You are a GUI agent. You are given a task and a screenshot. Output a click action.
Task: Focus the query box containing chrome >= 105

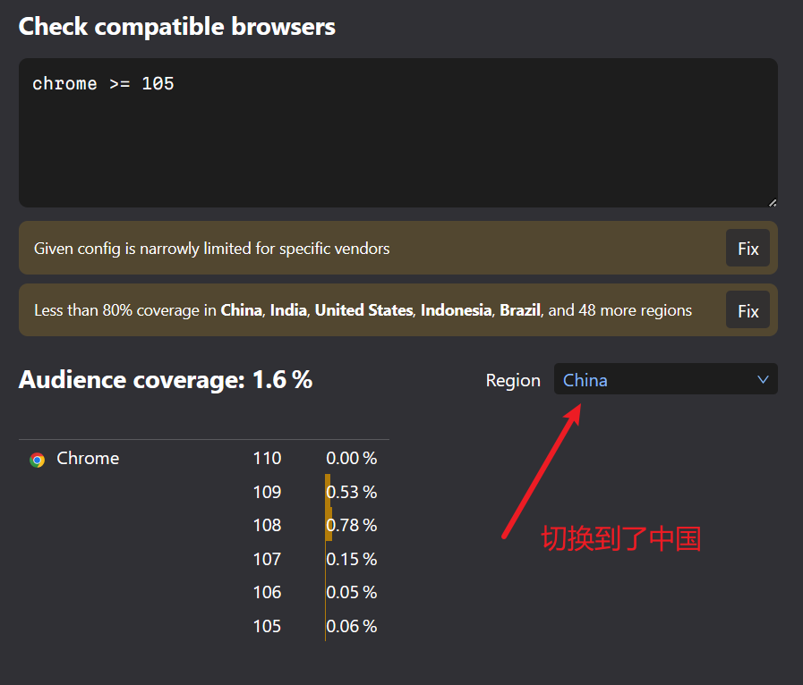(x=397, y=133)
